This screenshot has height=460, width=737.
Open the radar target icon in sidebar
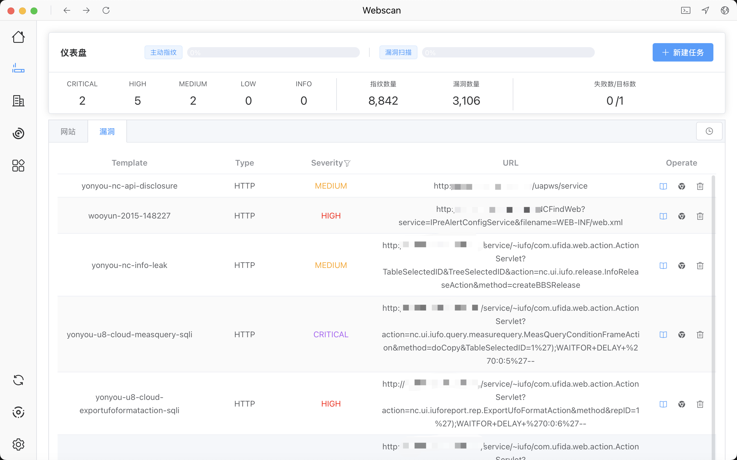[x=18, y=133]
